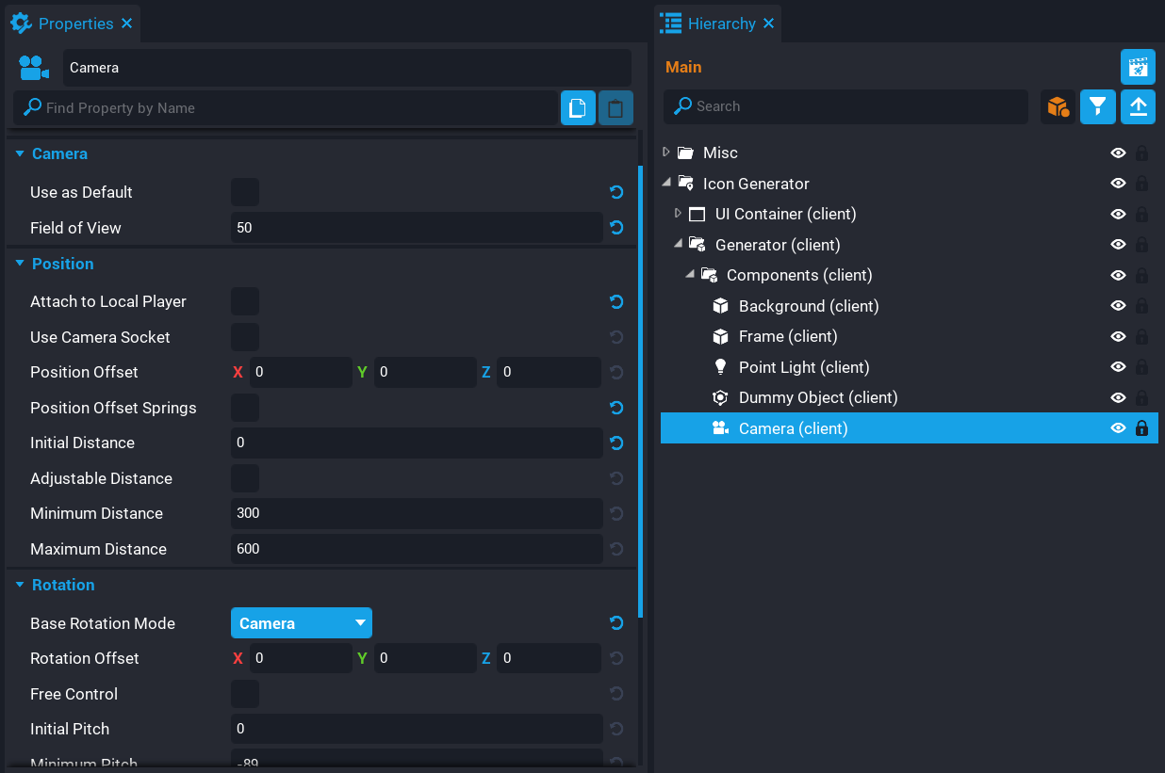This screenshot has width=1165, height=773.
Task: Click the hierarchy filter funnel icon
Action: click(1098, 106)
